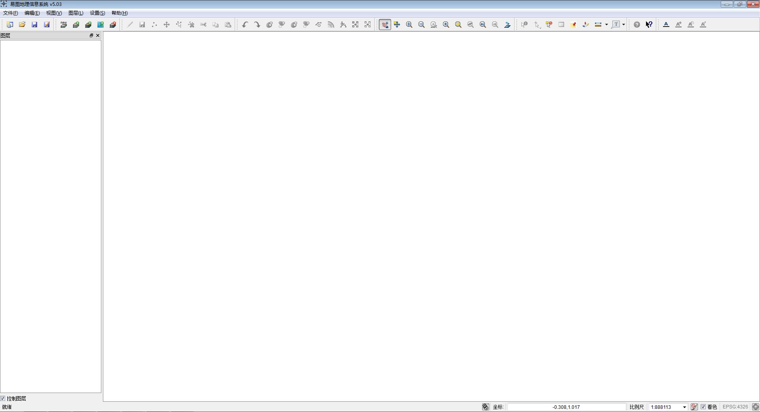Screen dimensions: 760x412
Task: Click the stop rendering icon in status bar
Action: tap(694, 407)
